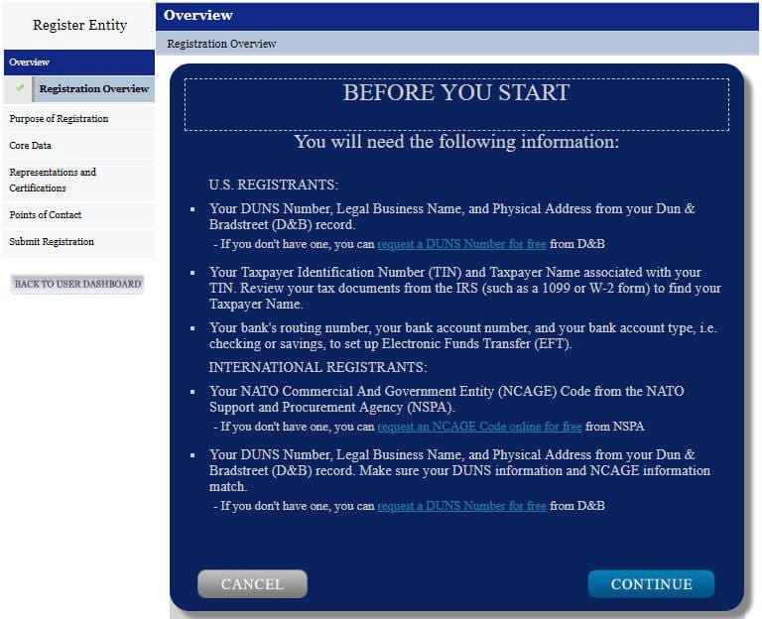Click the Register Entity title
Image resolution: width=762 pixels, height=619 pixels.
79,25
